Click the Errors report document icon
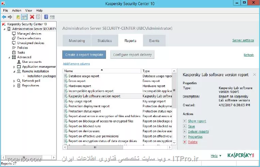The image size is (260, 167). click(x=66, y=81)
